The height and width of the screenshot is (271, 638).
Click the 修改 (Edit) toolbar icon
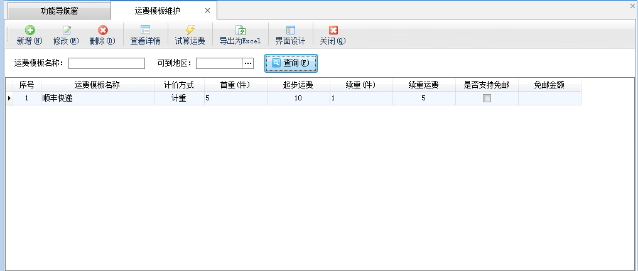pos(66,31)
